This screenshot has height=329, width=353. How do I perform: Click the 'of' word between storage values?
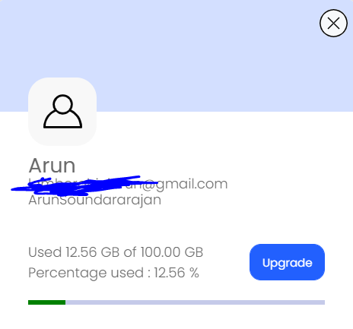click(x=130, y=252)
